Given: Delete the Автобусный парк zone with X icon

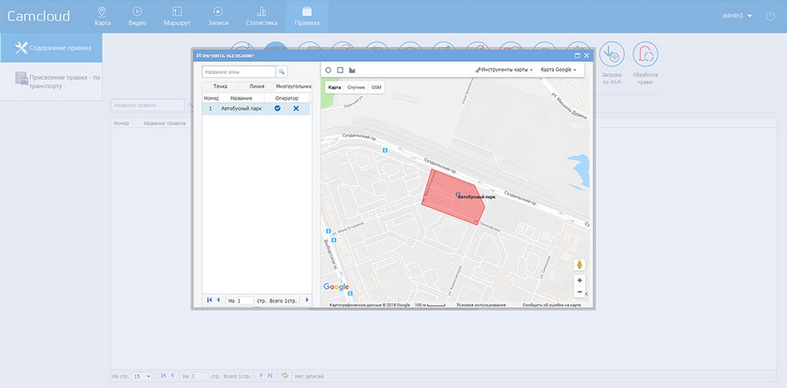Looking at the screenshot, I should point(296,108).
